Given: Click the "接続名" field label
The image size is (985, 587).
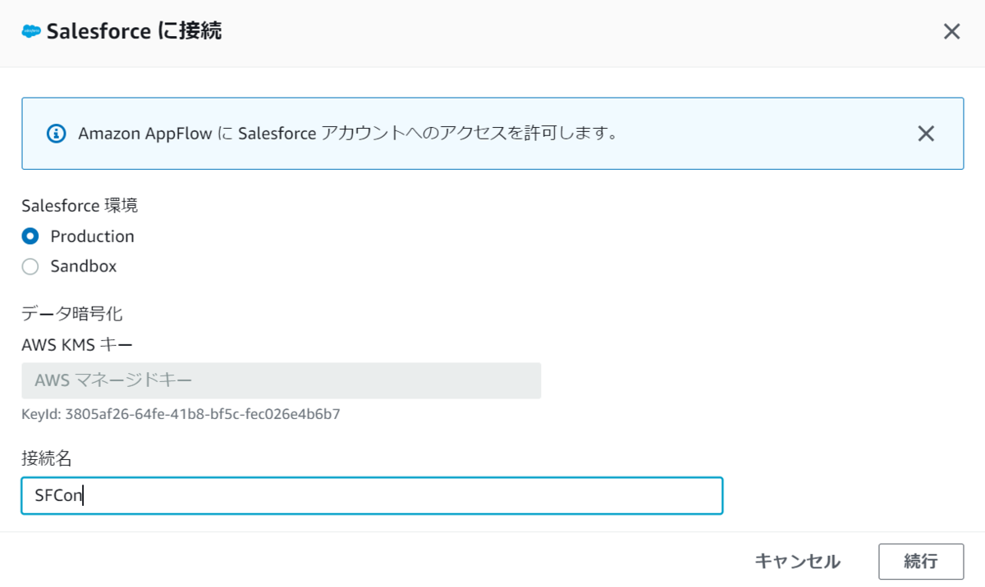Looking at the screenshot, I should click(47, 459).
